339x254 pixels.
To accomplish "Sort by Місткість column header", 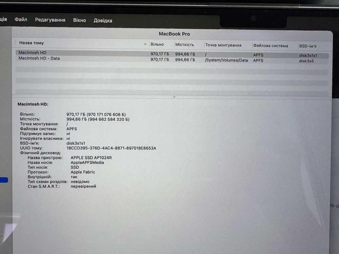I will pyautogui.click(x=184, y=45).
